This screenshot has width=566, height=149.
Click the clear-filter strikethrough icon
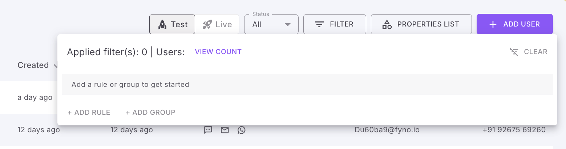pos(514,52)
